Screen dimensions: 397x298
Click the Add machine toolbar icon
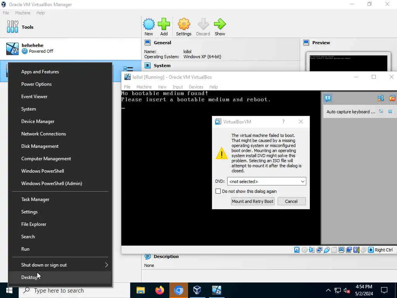tap(164, 27)
